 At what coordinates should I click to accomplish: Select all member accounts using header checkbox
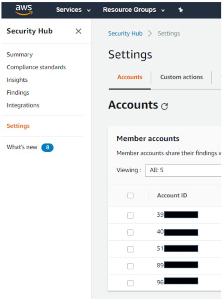(129, 195)
